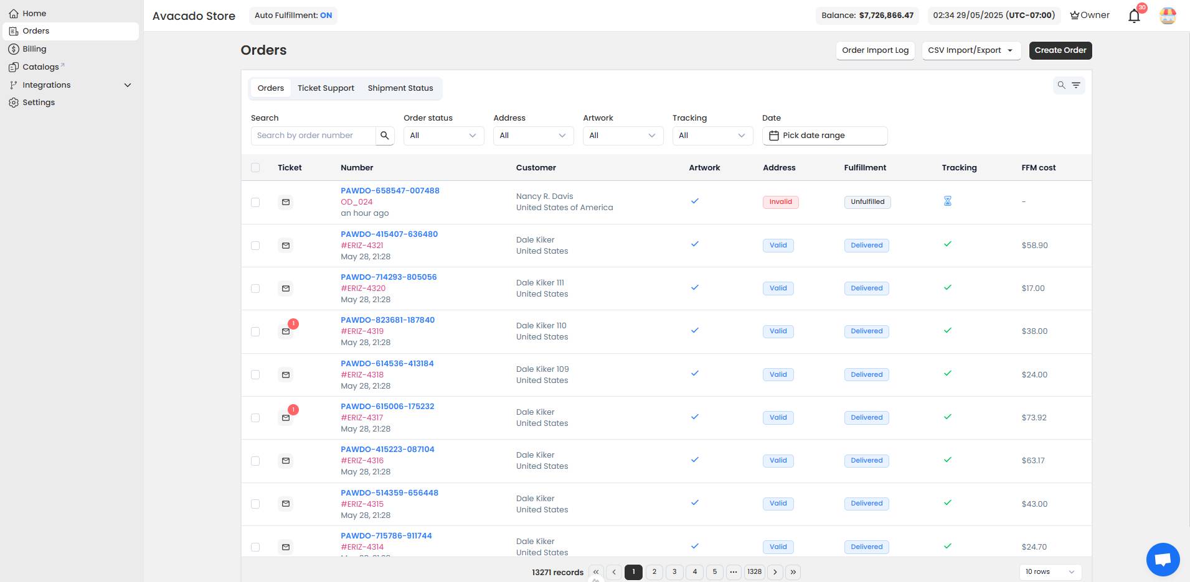Click the green tracking check for PAWDO-415407-636480

[947, 244]
